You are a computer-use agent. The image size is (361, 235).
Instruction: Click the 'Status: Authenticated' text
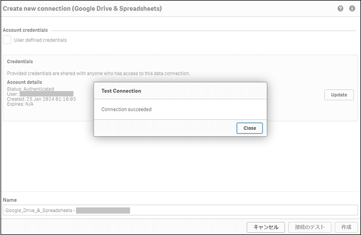[x=30, y=89]
